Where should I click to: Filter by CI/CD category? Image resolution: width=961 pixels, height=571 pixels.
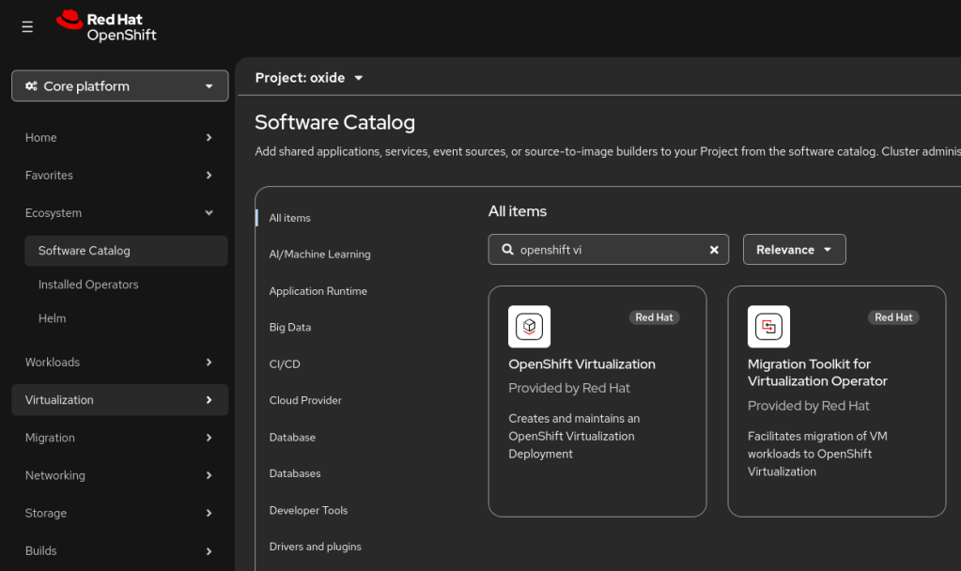coord(285,364)
